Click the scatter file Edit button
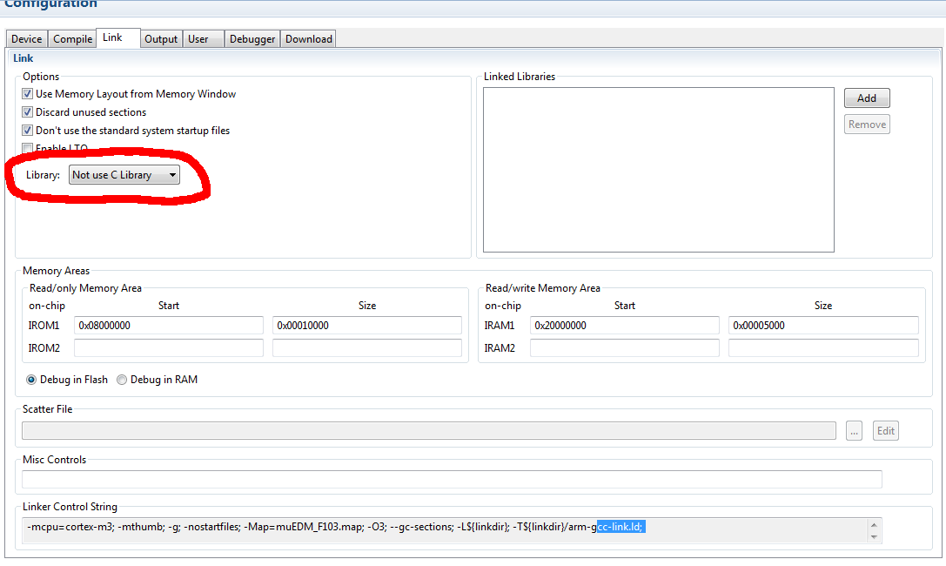This screenshot has height=566, width=946. pos(886,431)
